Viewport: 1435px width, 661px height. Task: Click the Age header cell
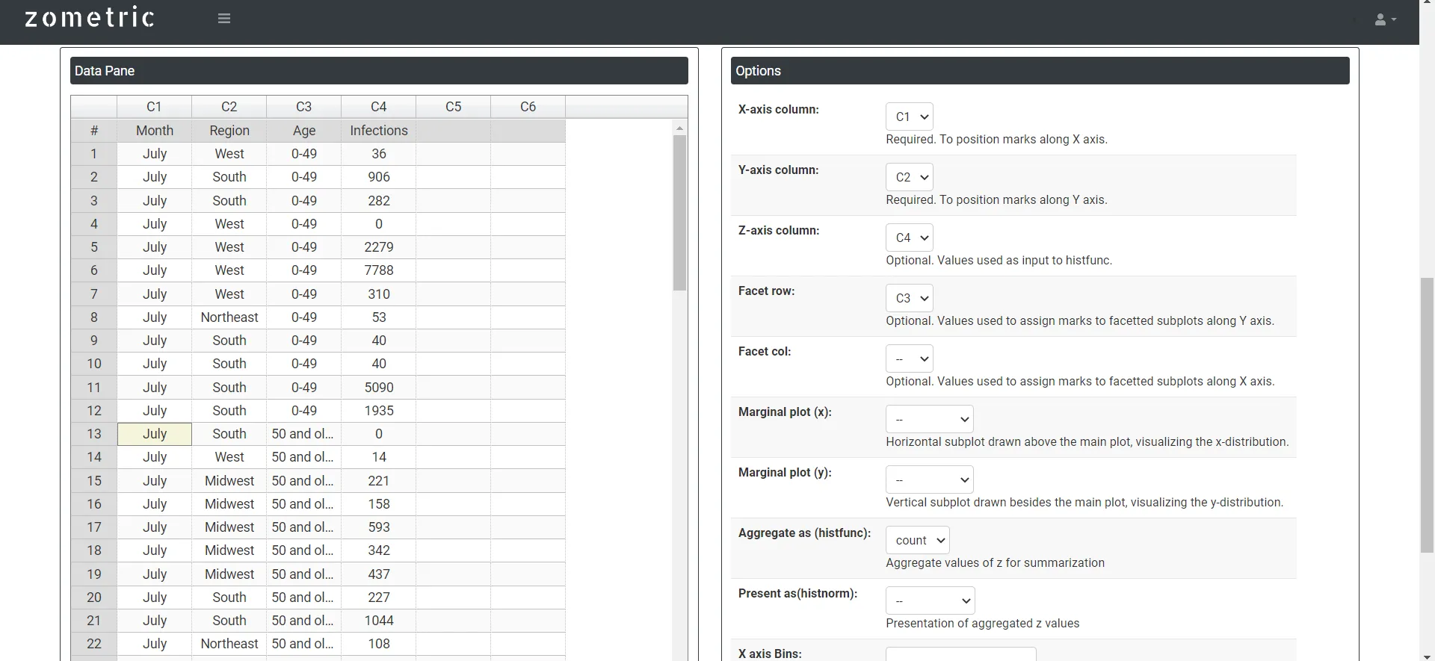point(304,131)
